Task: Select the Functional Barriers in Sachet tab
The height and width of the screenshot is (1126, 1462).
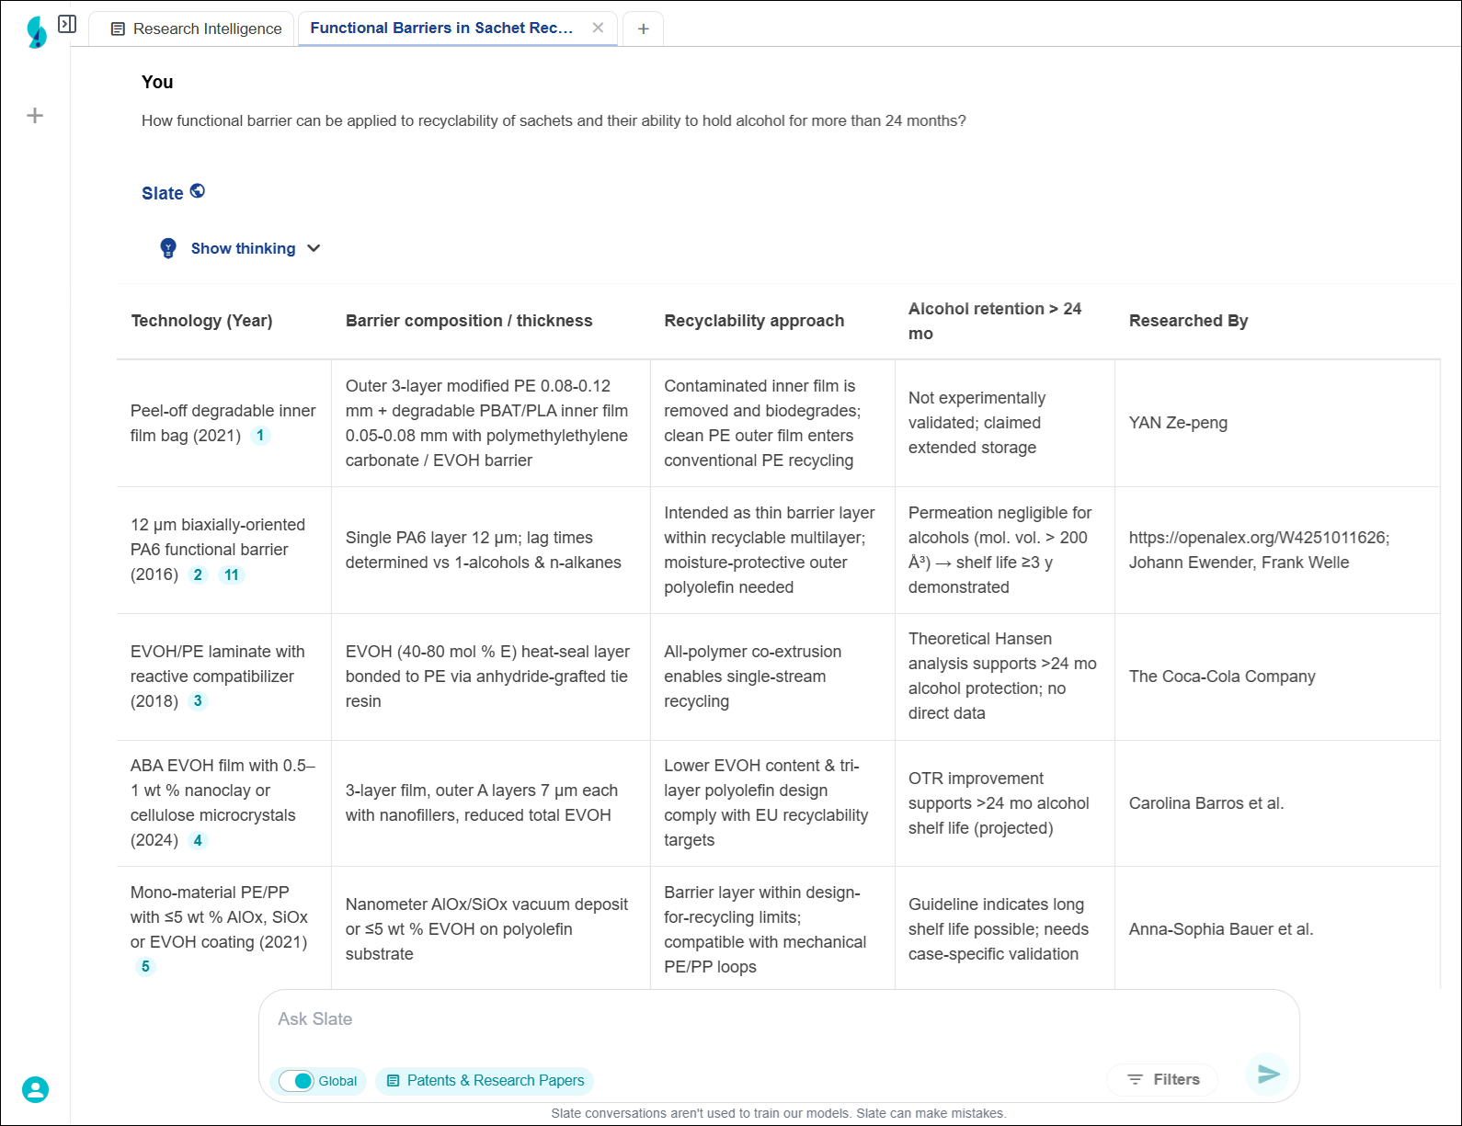Action: [x=441, y=28]
